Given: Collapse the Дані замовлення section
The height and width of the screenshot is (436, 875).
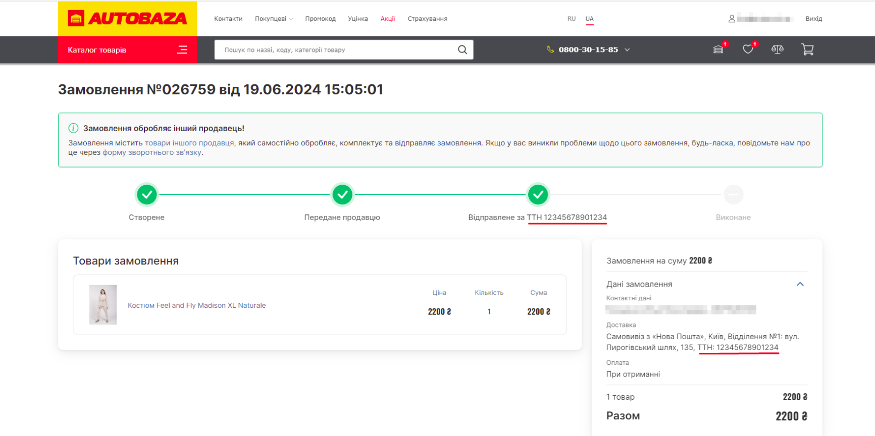Looking at the screenshot, I should point(800,284).
